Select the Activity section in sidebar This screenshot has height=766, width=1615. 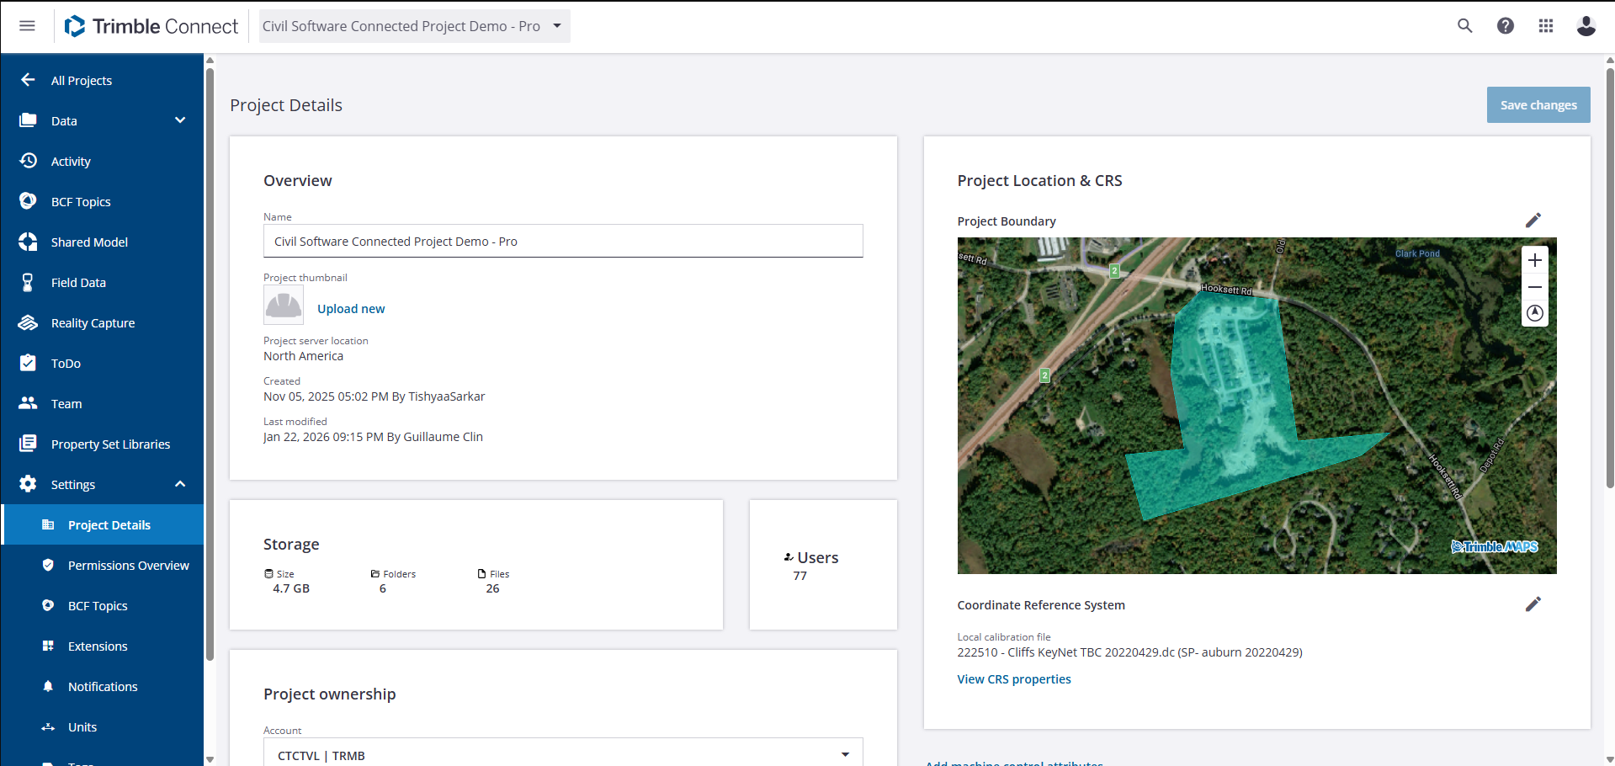(x=71, y=161)
